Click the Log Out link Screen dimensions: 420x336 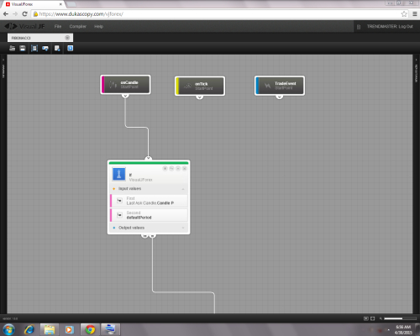[406, 26]
